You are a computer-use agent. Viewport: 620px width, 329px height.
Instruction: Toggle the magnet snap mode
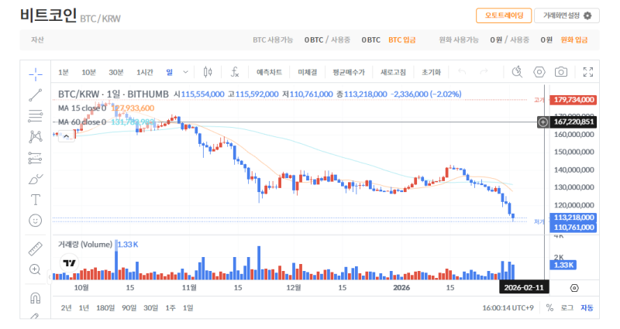click(x=35, y=298)
